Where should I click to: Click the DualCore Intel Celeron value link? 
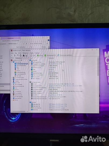coord(61,84)
